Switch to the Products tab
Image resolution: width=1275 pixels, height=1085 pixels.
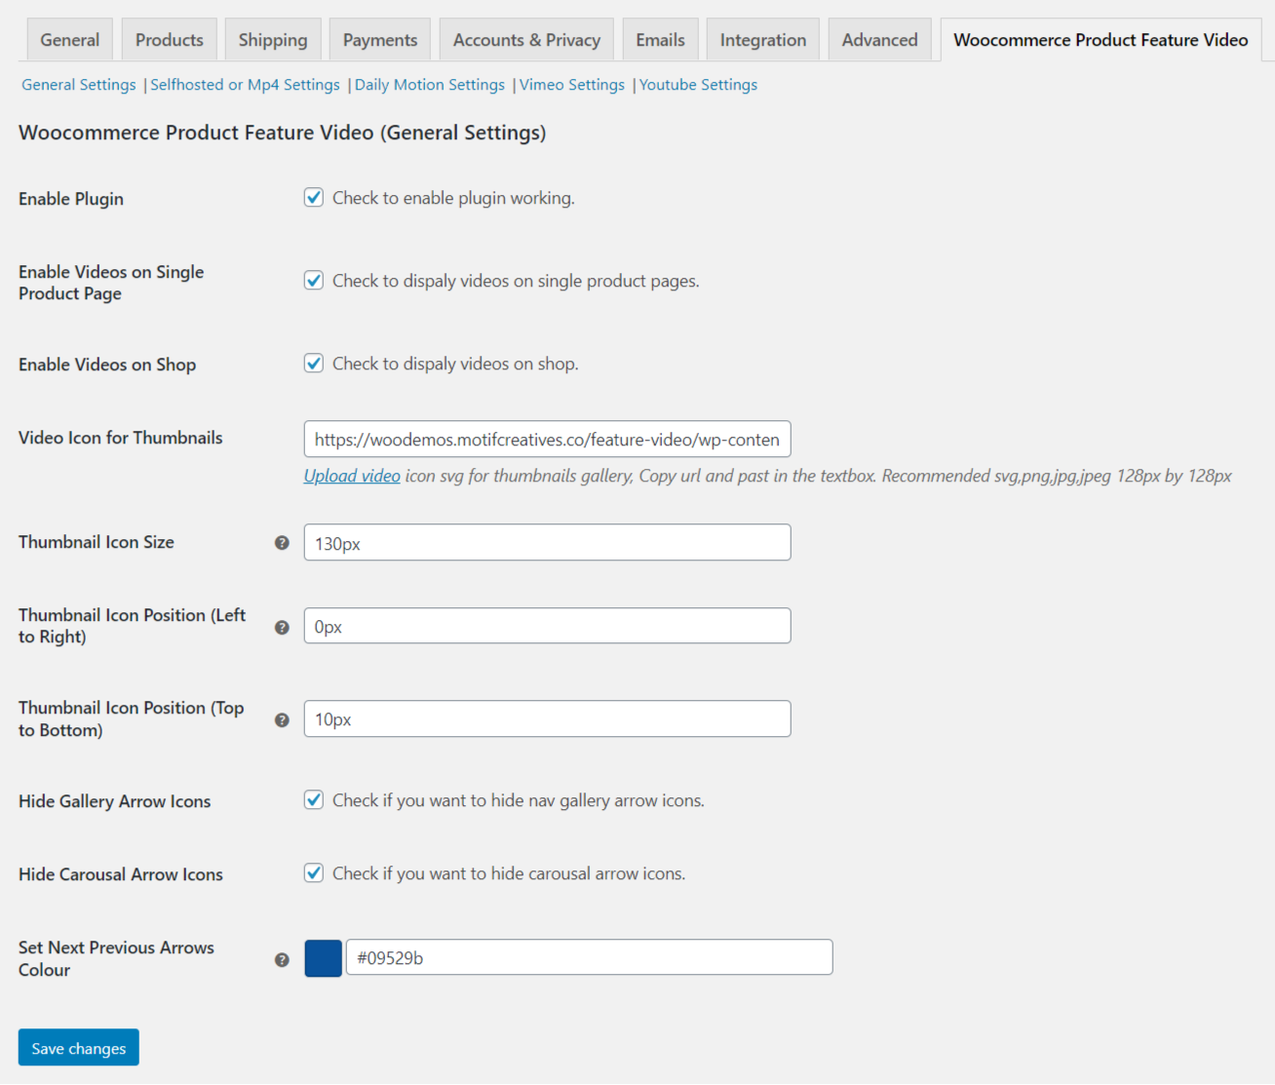[170, 40]
